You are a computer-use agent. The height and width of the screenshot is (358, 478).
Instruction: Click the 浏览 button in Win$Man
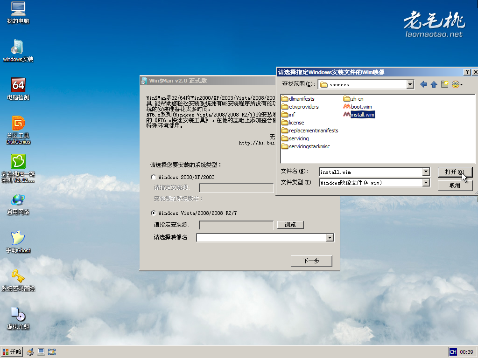pos(290,225)
